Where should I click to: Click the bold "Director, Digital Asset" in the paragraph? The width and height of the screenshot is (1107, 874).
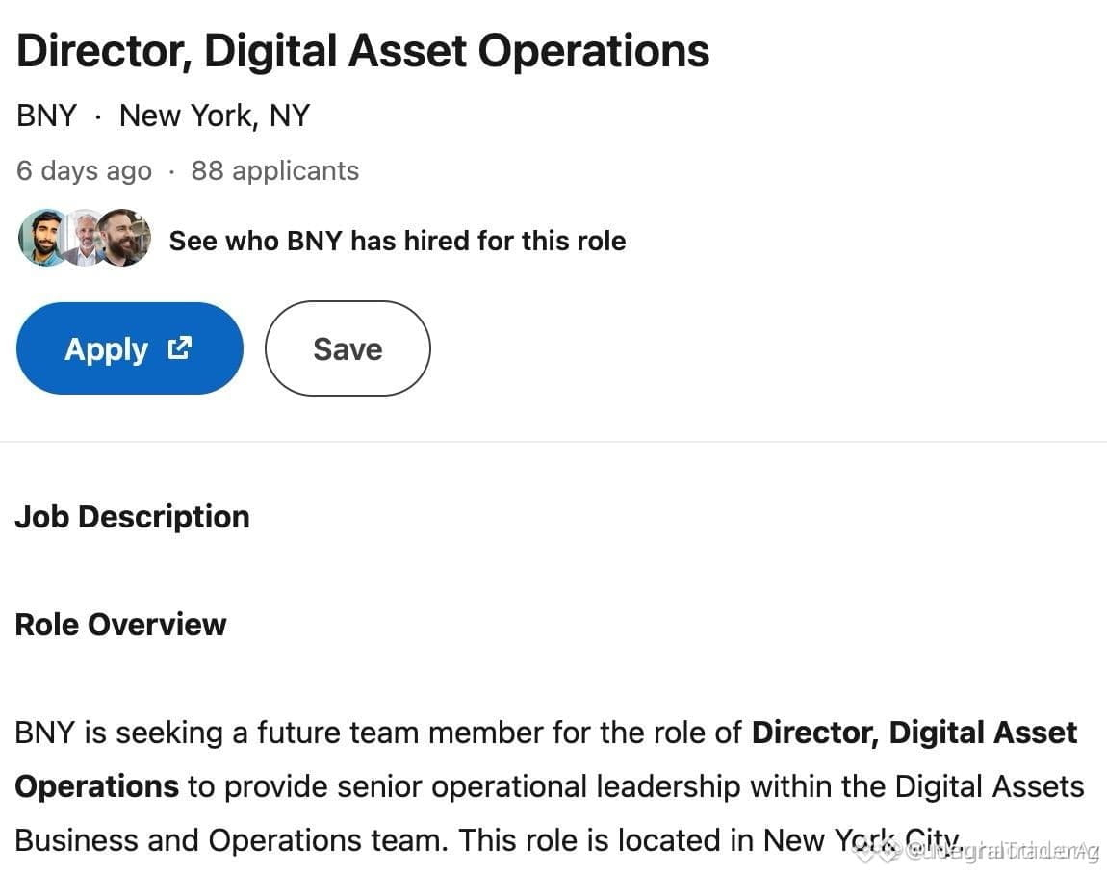tap(914, 733)
